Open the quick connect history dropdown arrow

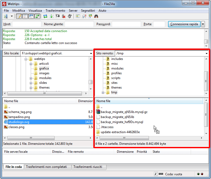(203, 24)
